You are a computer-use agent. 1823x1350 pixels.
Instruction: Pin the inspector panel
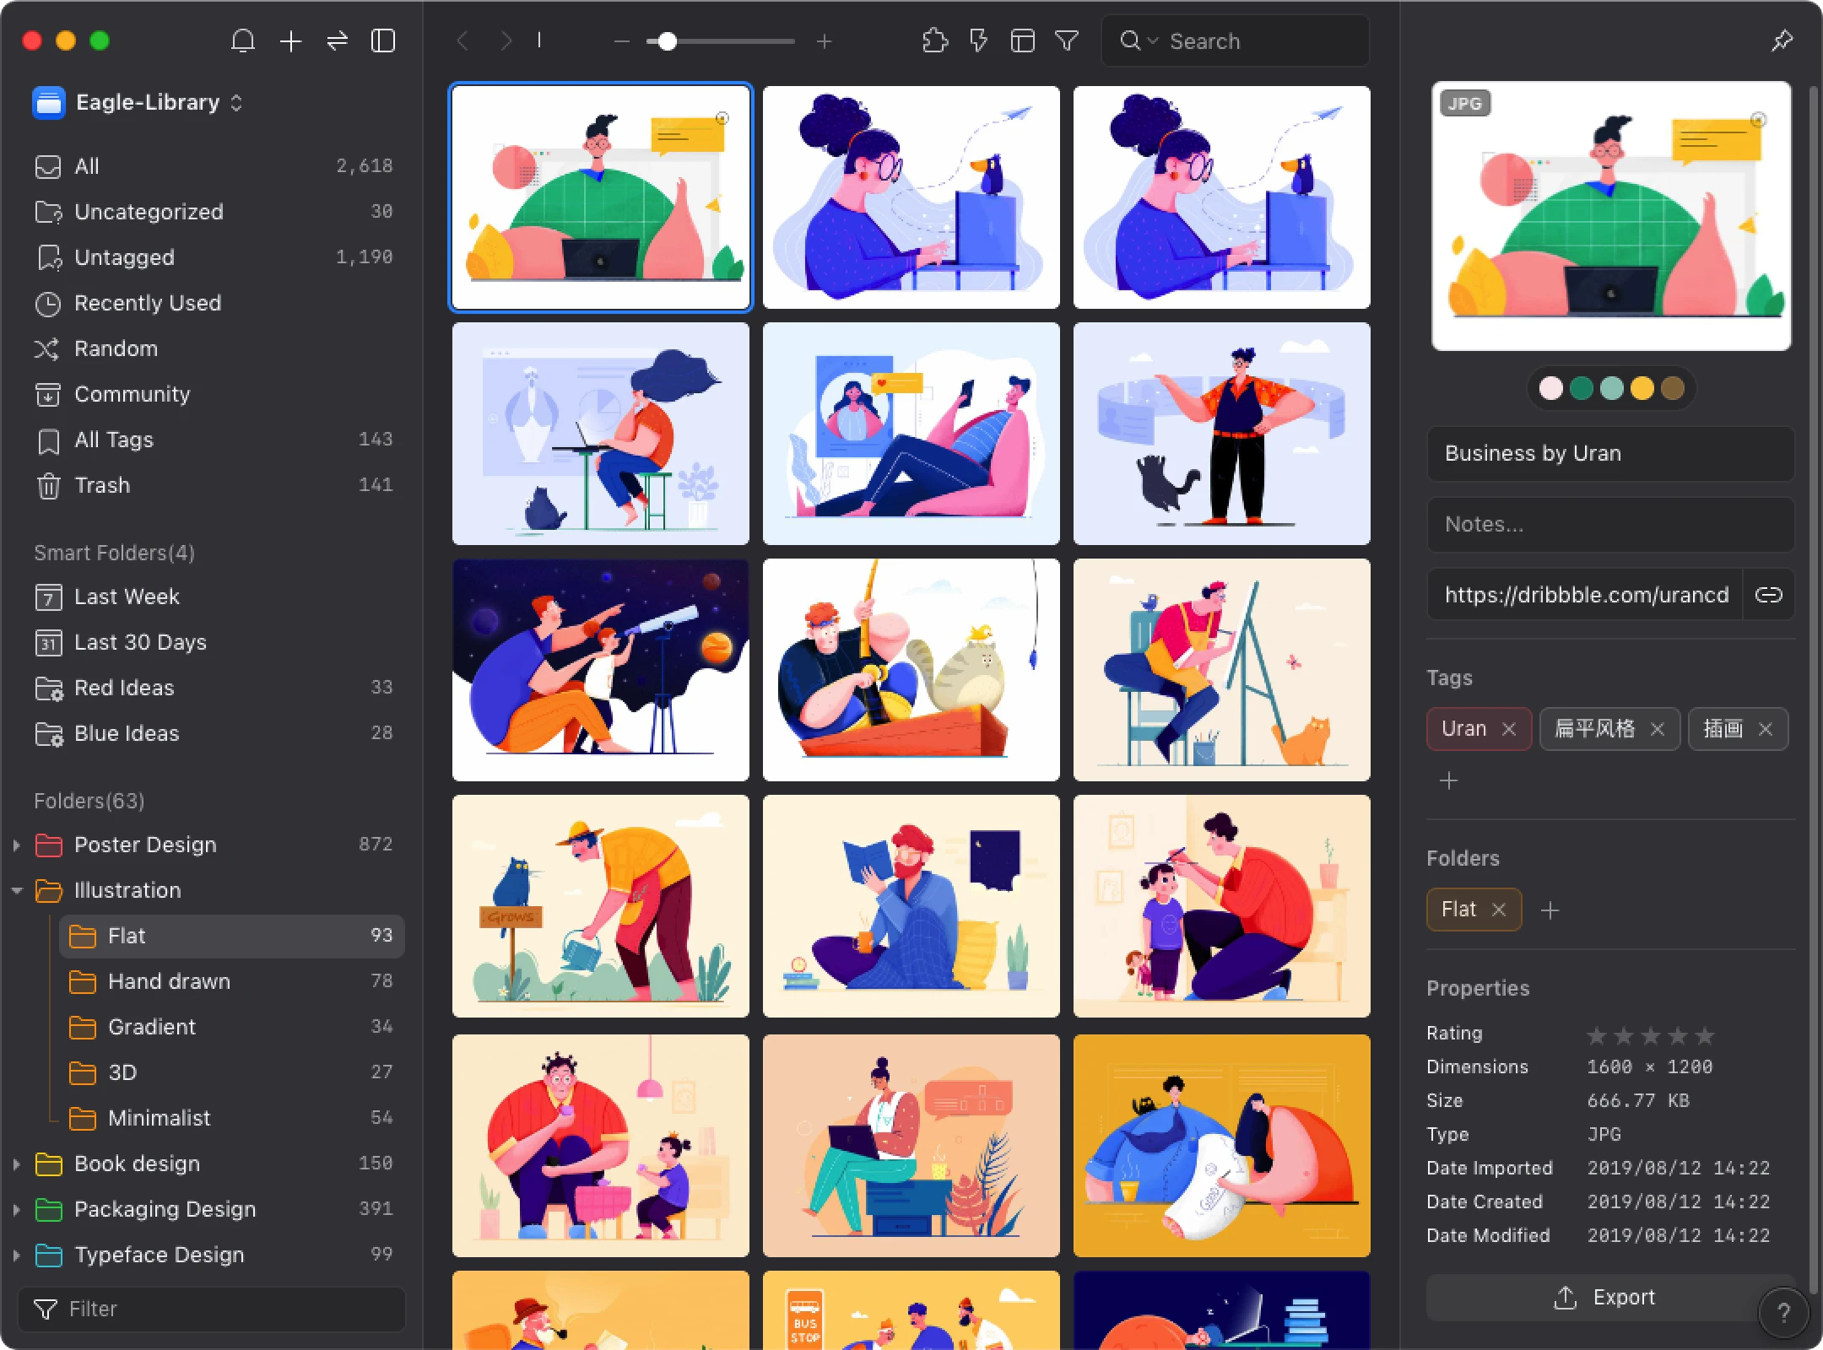(x=1782, y=40)
